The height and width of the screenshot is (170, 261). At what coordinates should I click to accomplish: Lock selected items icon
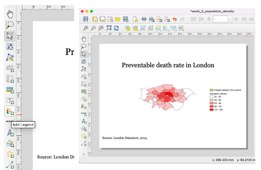tap(128, 28)
